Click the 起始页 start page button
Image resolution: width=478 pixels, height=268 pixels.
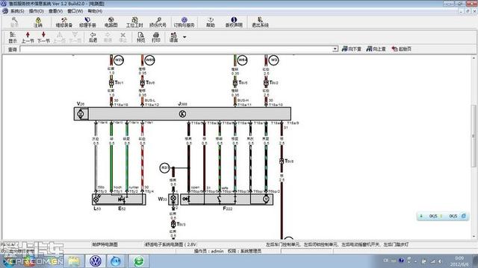tap(402, 49)
